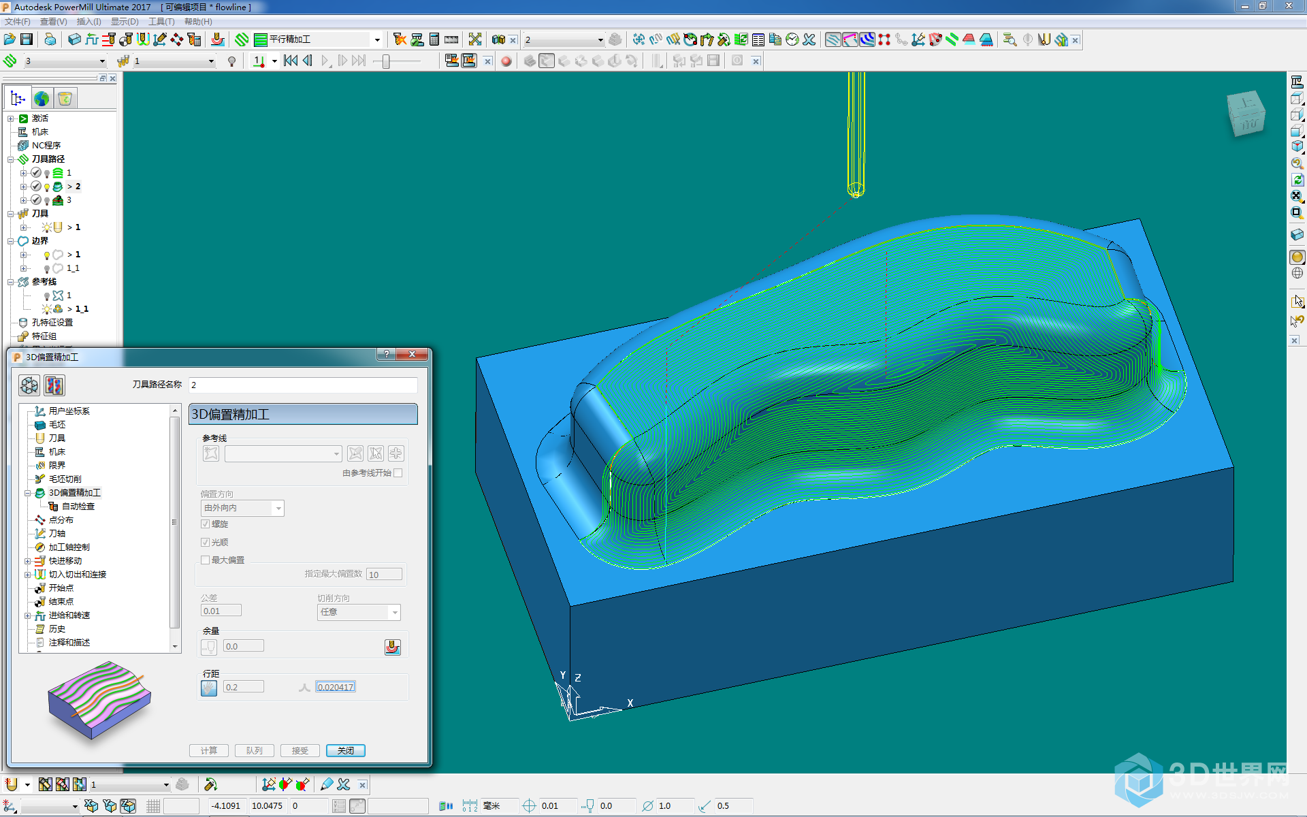Click the 公差 field showing 0.01
The height and width of the screenshot is (817, 1307).
[x=221, y=611]
